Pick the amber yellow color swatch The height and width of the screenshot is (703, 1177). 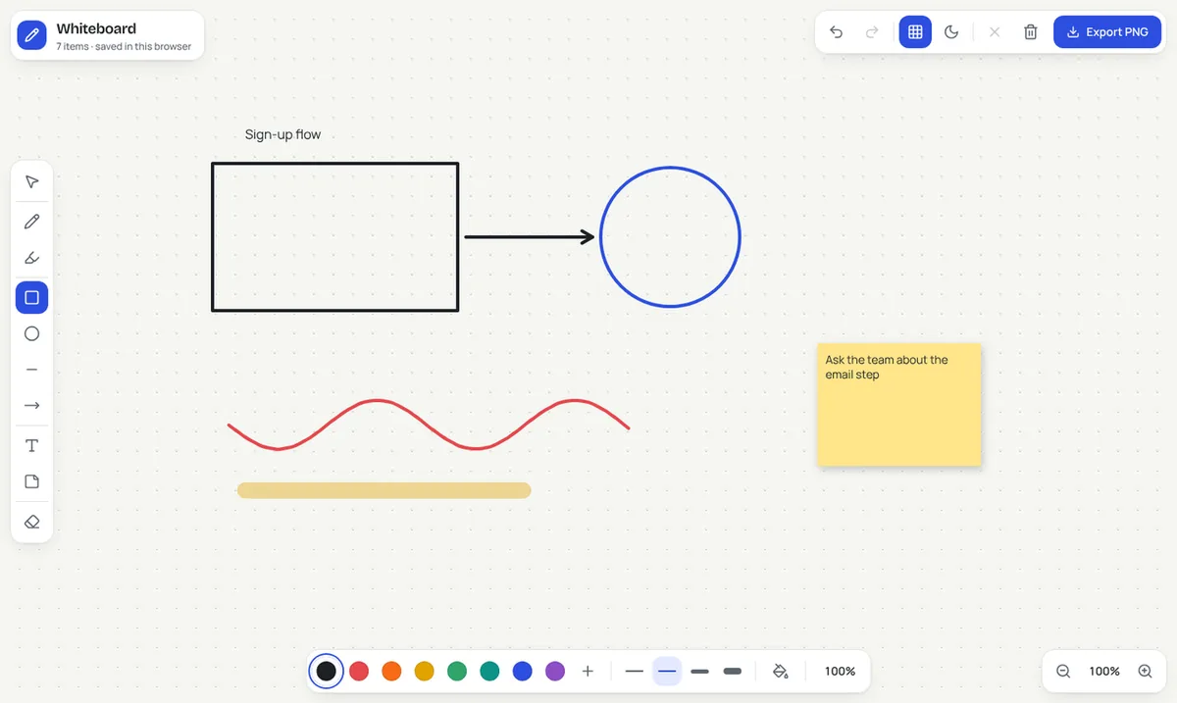[x=424, y=672]
